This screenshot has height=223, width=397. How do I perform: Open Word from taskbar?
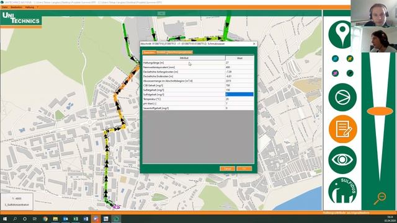tap(86, 219)
